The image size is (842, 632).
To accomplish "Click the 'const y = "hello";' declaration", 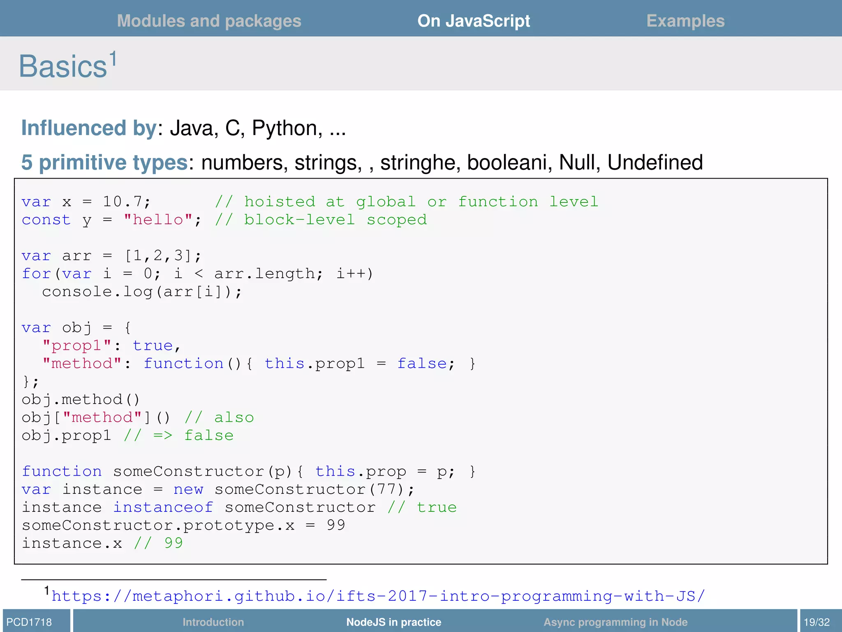I will pos(111,220).
